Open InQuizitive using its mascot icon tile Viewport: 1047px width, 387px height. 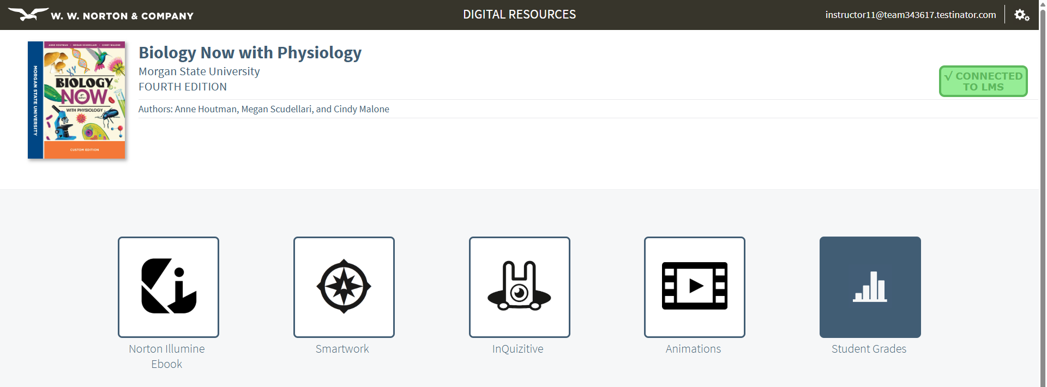520,287
